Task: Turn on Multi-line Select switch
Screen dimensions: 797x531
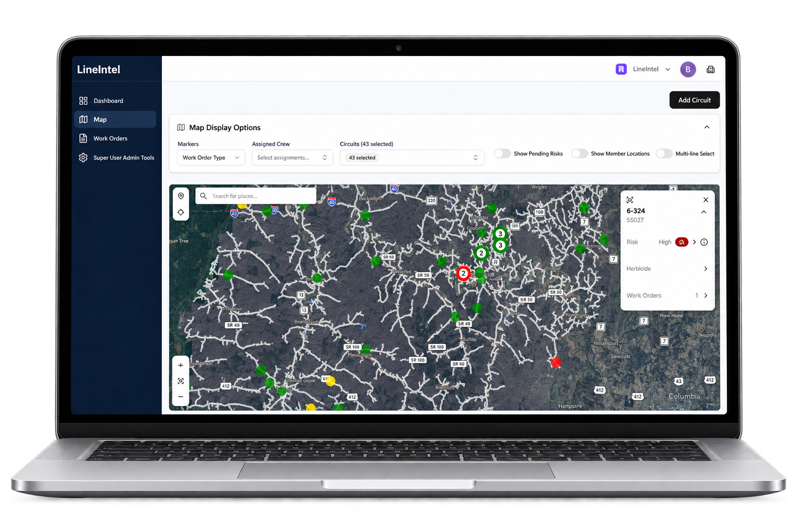Action: [x=664, y=153]
